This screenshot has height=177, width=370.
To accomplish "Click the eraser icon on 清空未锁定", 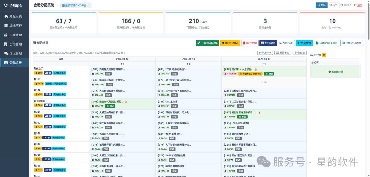I will click(x=223, y=43).
